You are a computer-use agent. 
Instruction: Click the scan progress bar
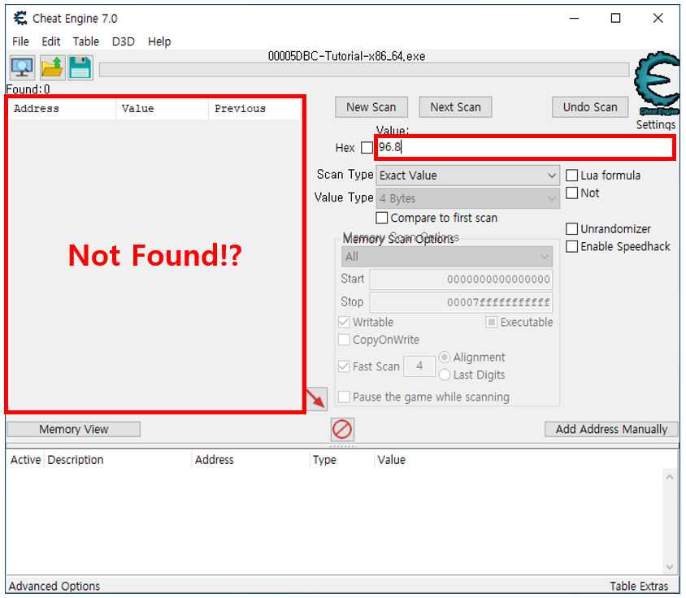click(364, 70)
